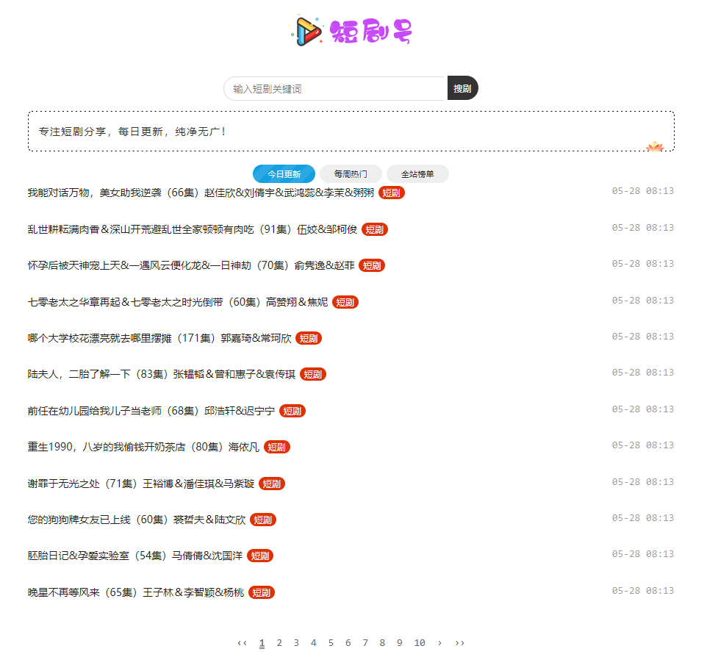The height and width of the screenshot is (657, 718).
Task: Go to page 7
Action: [x=365, y=643]
